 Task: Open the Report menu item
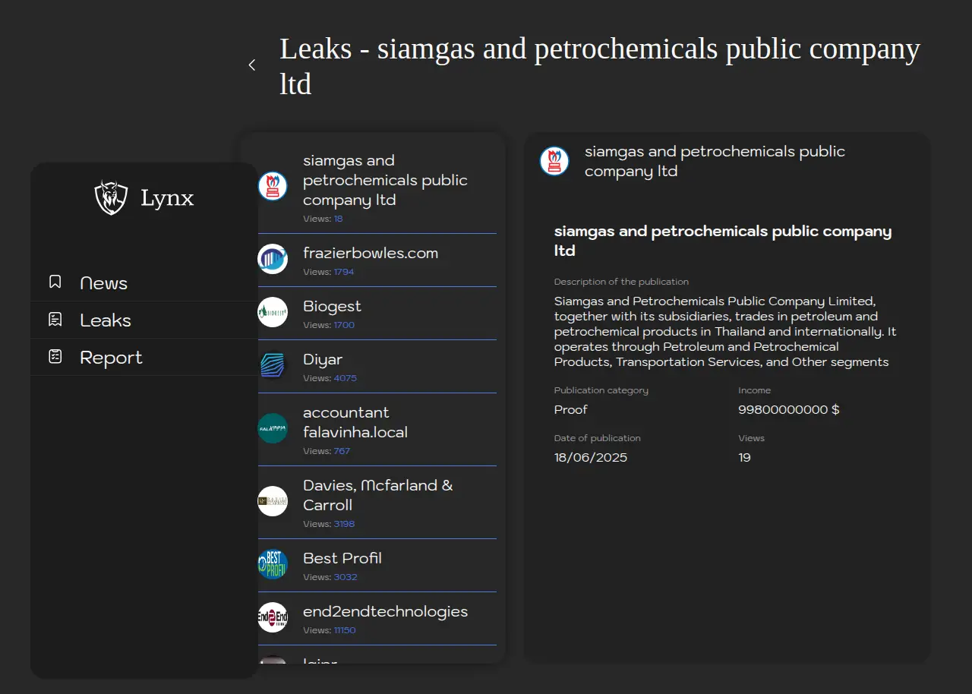coord(111,358)
